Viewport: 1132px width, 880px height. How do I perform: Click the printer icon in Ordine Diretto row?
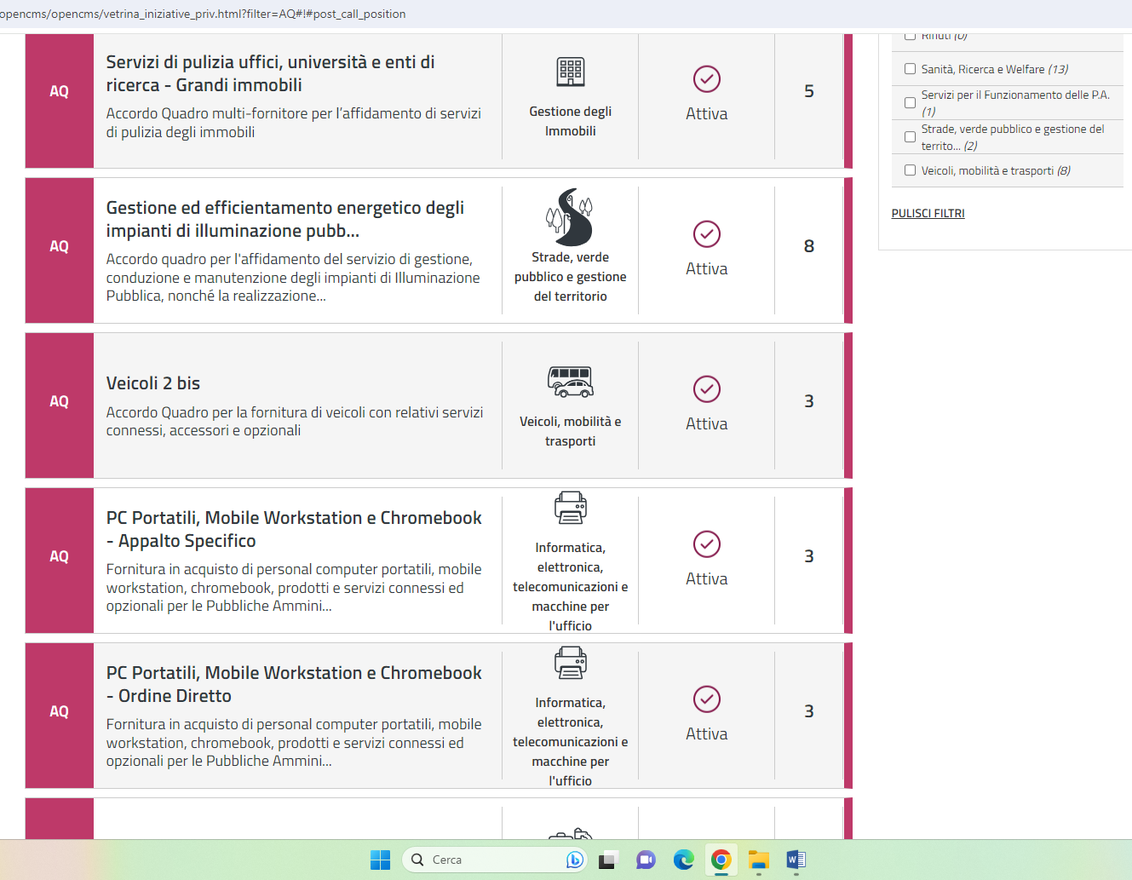[x=570, y=663]
